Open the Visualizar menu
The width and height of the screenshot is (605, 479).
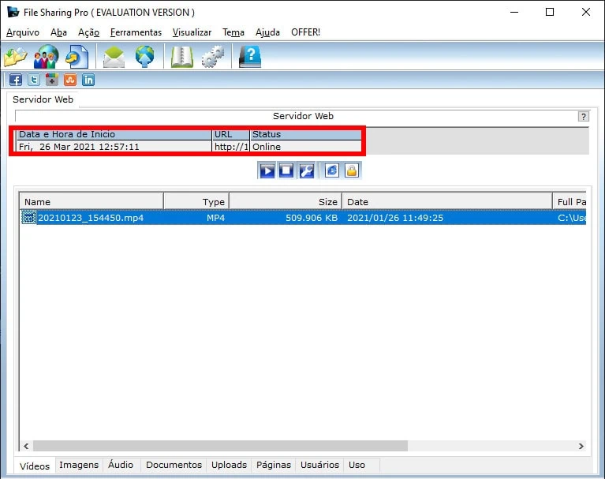192,32
